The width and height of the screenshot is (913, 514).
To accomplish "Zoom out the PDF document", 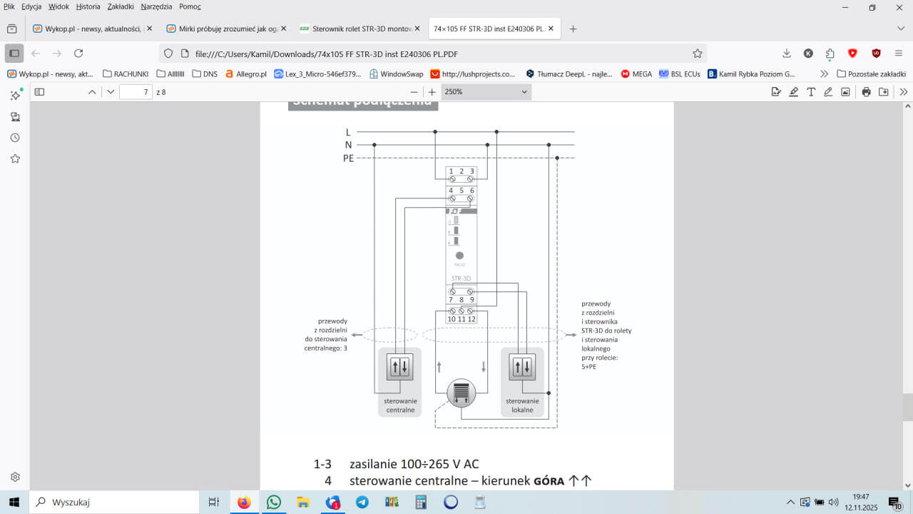I will (x=414, y=92).
